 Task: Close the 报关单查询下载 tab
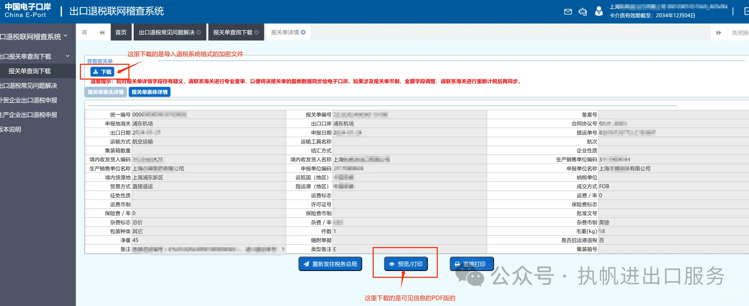(256, 32)
